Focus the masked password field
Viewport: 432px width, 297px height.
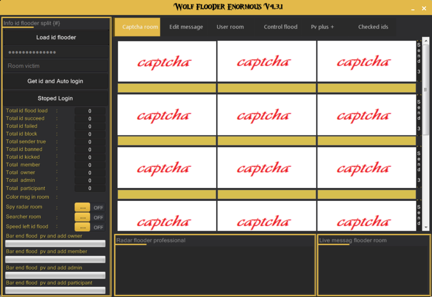(56, 52)
